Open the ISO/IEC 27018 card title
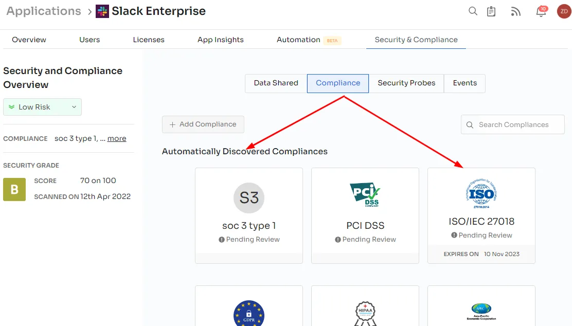Image resolution: width=572 pixels, height=326 pixels. point(481,221)
